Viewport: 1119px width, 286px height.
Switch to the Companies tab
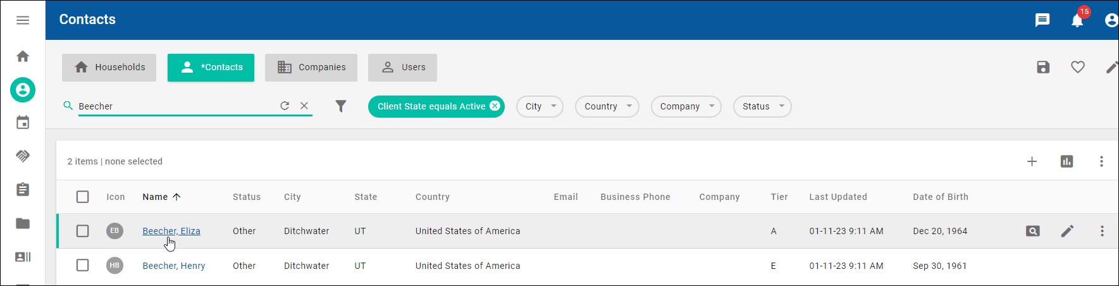click(x=311, y=68)
